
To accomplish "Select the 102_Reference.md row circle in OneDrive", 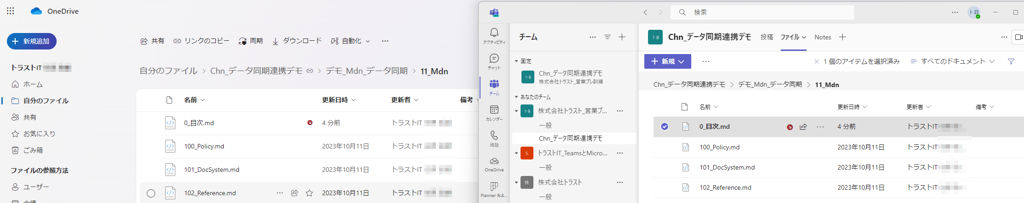I will click(x=151, y=193).
